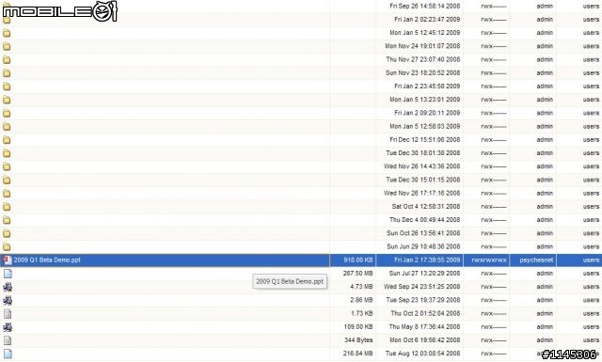Screen dimensions: 602x362
Task: Click admin owner in Thu Dec 4 00:49:44 row
Action: pyautogui.click(x=545, y=220)
